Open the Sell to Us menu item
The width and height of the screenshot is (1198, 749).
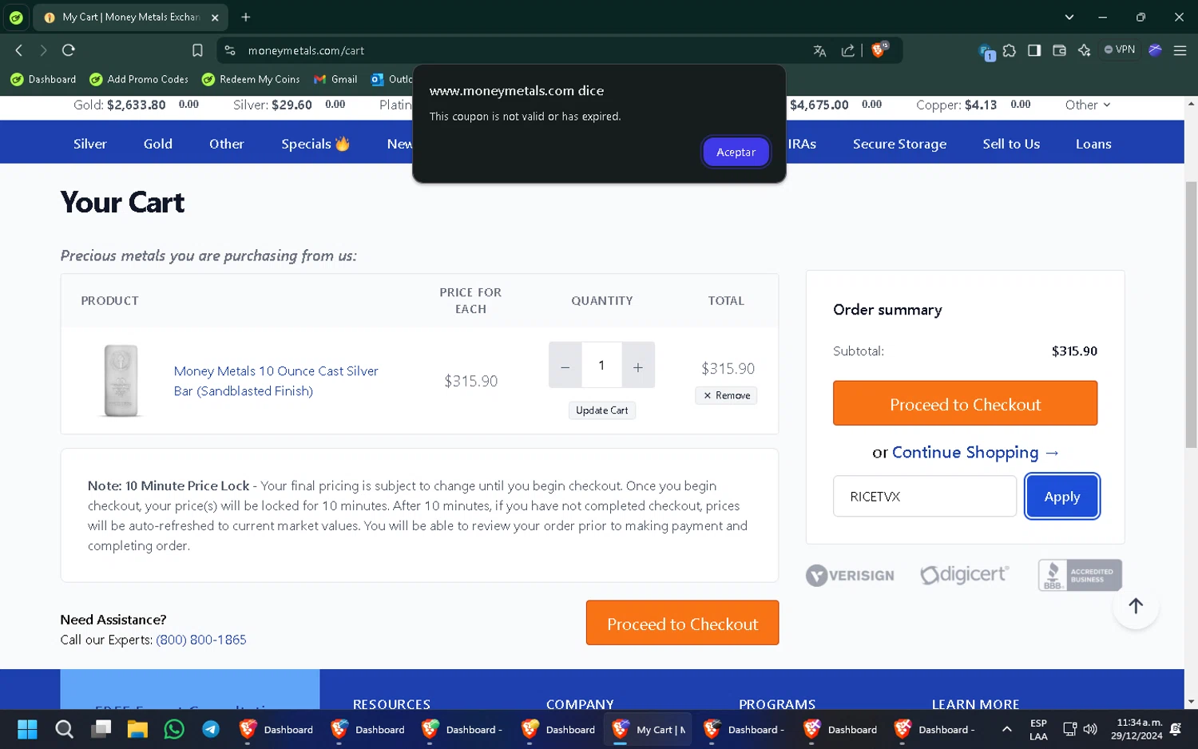click(1011, 144)
